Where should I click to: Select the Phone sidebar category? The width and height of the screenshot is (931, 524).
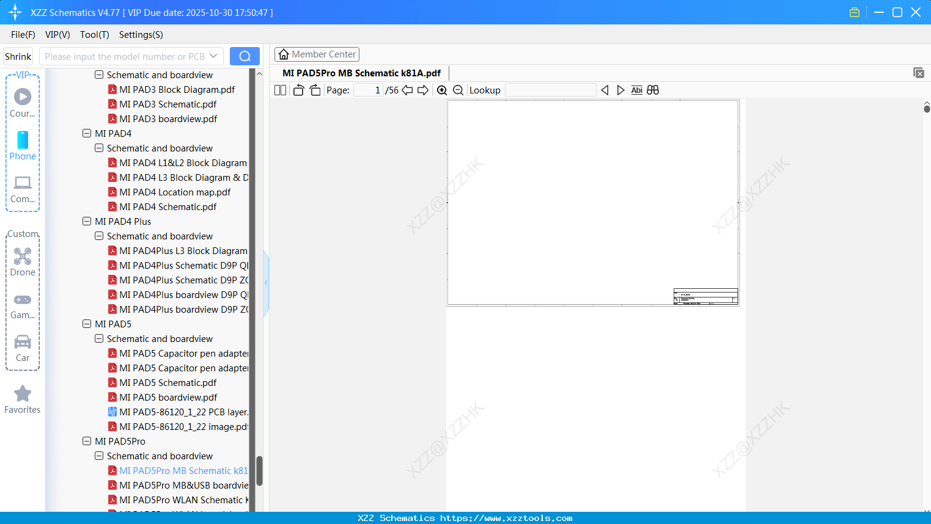(23, 145)
